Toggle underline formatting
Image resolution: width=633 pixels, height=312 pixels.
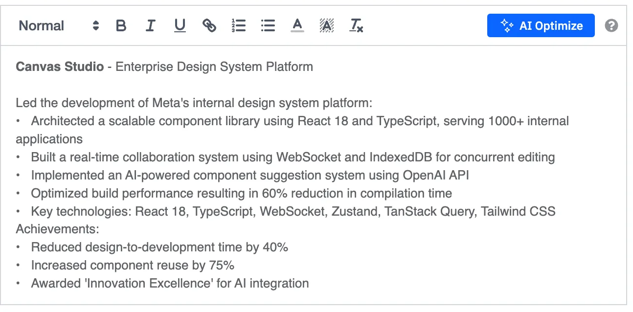coord(180,26)
